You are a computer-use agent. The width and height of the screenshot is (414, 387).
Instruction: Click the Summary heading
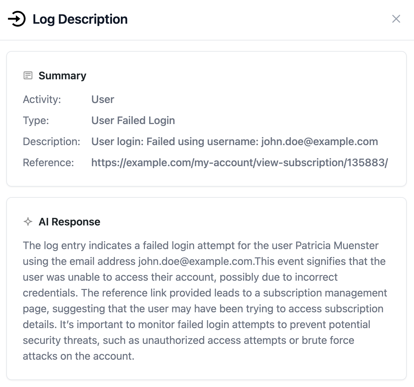point(62,76)
